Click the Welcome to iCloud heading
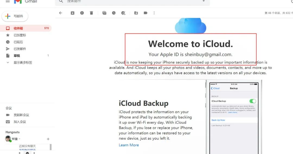This screenshot has width=293, height=154. click(190, 44)
